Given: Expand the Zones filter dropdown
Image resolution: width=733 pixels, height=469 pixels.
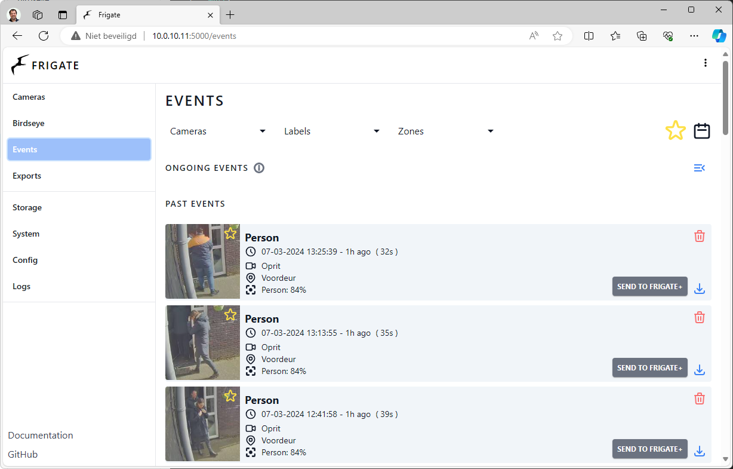Looking at the screenshot, I should pos(446,131).
